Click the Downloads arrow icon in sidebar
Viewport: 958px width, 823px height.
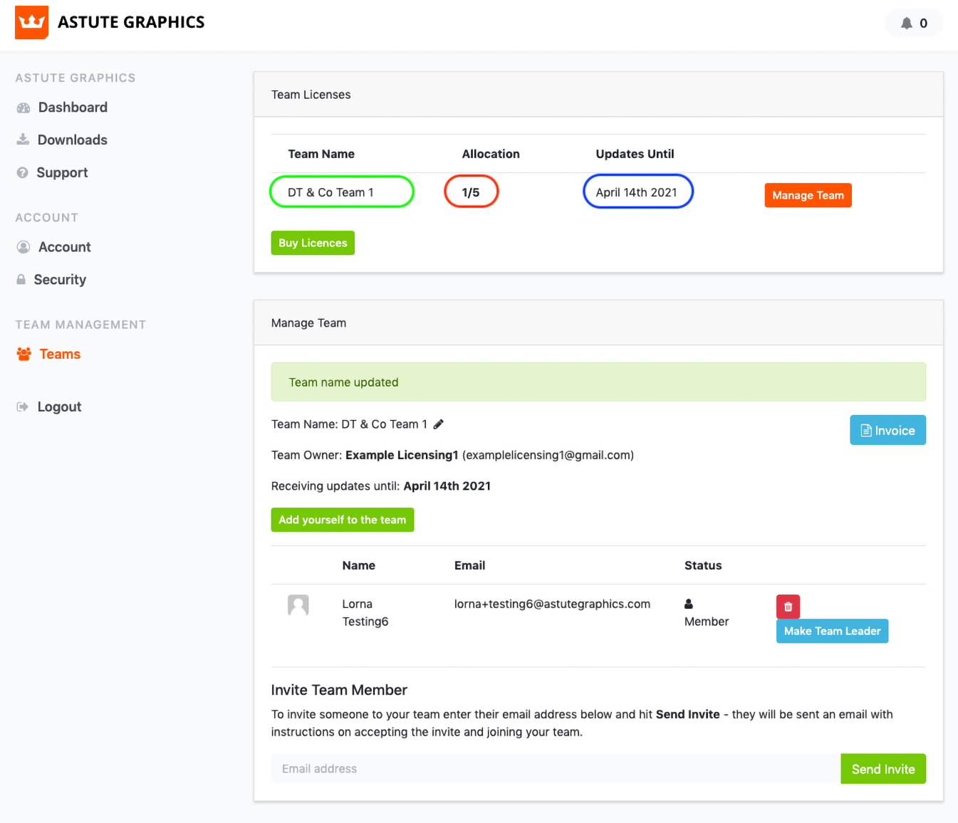point(24,140)
